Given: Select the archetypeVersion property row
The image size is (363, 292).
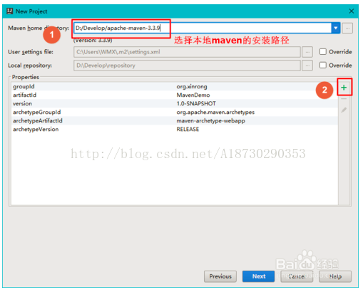Looking at the screenshot, I should pyautogui.click(x=174, y=129).
